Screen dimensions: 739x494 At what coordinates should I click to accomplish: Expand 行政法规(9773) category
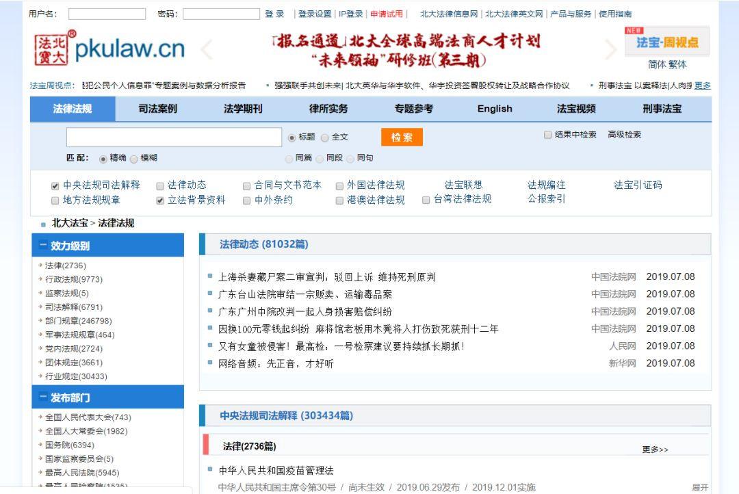pyautogui.click(x=73, y=280)
